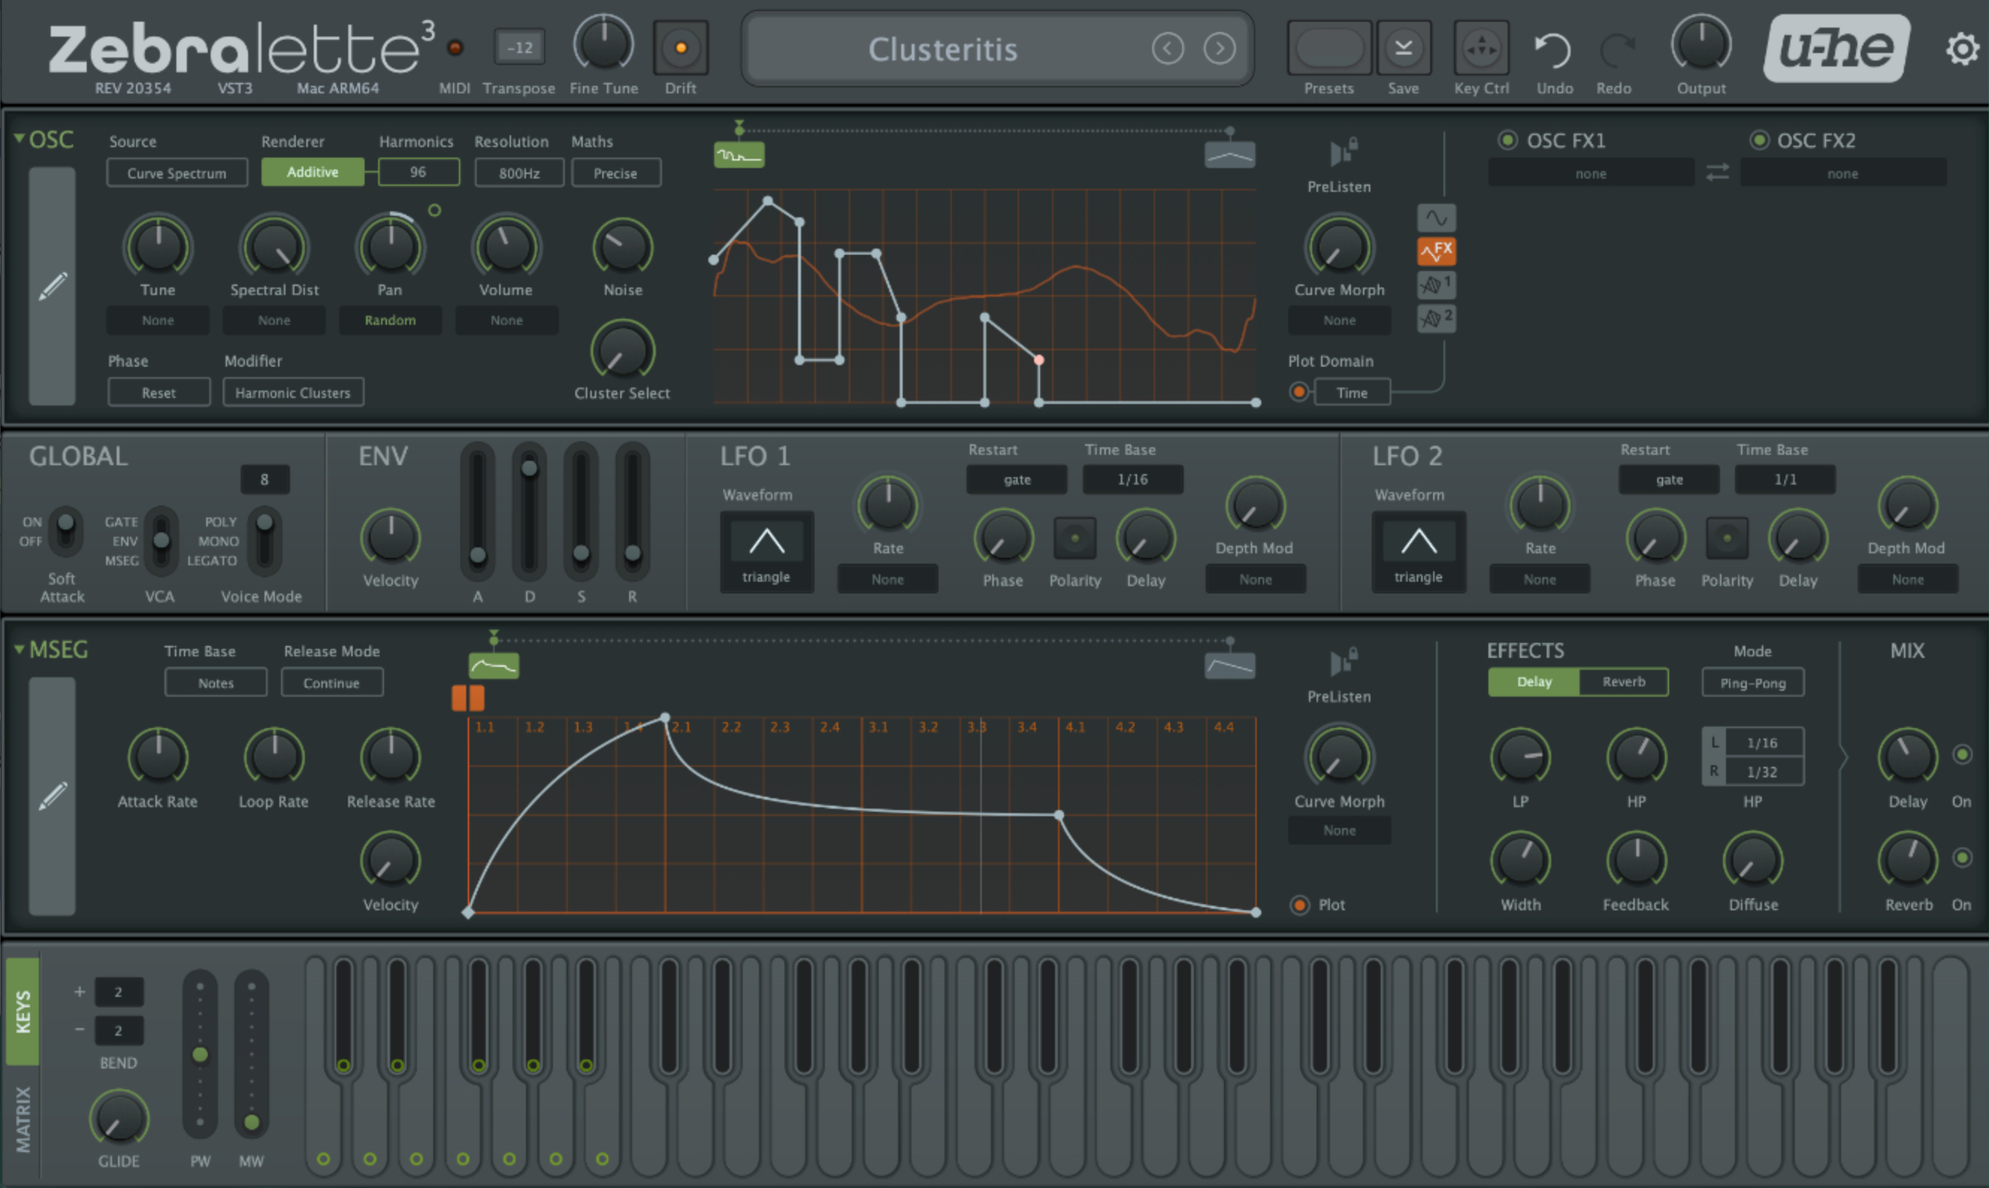Switch to the Reverb effects tab
Screen dimensions: 1989x1188
click(x=1623, y=682)
